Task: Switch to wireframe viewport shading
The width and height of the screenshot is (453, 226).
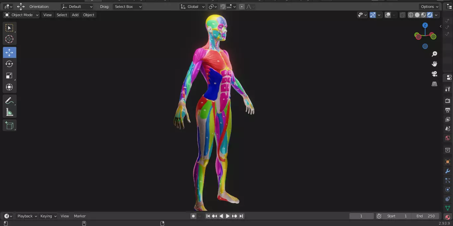Action: pos(411,15)
